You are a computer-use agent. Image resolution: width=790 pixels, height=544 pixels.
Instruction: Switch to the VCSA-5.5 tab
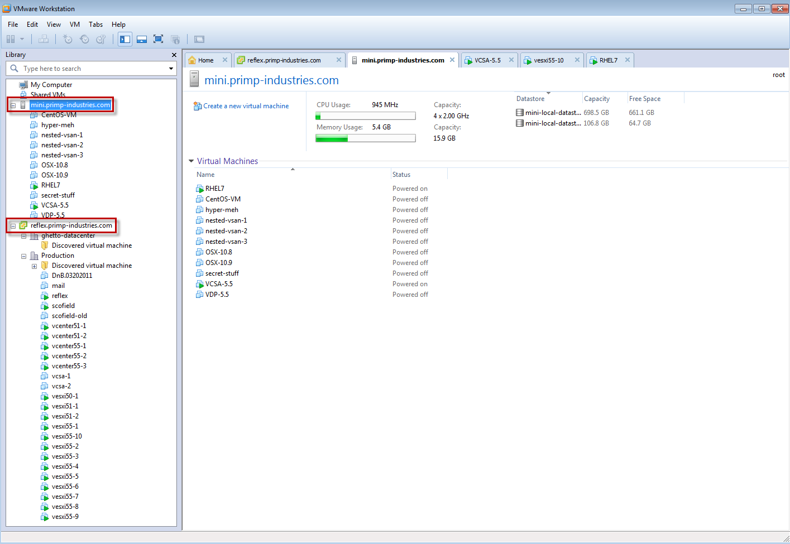(x=489, y=59)
